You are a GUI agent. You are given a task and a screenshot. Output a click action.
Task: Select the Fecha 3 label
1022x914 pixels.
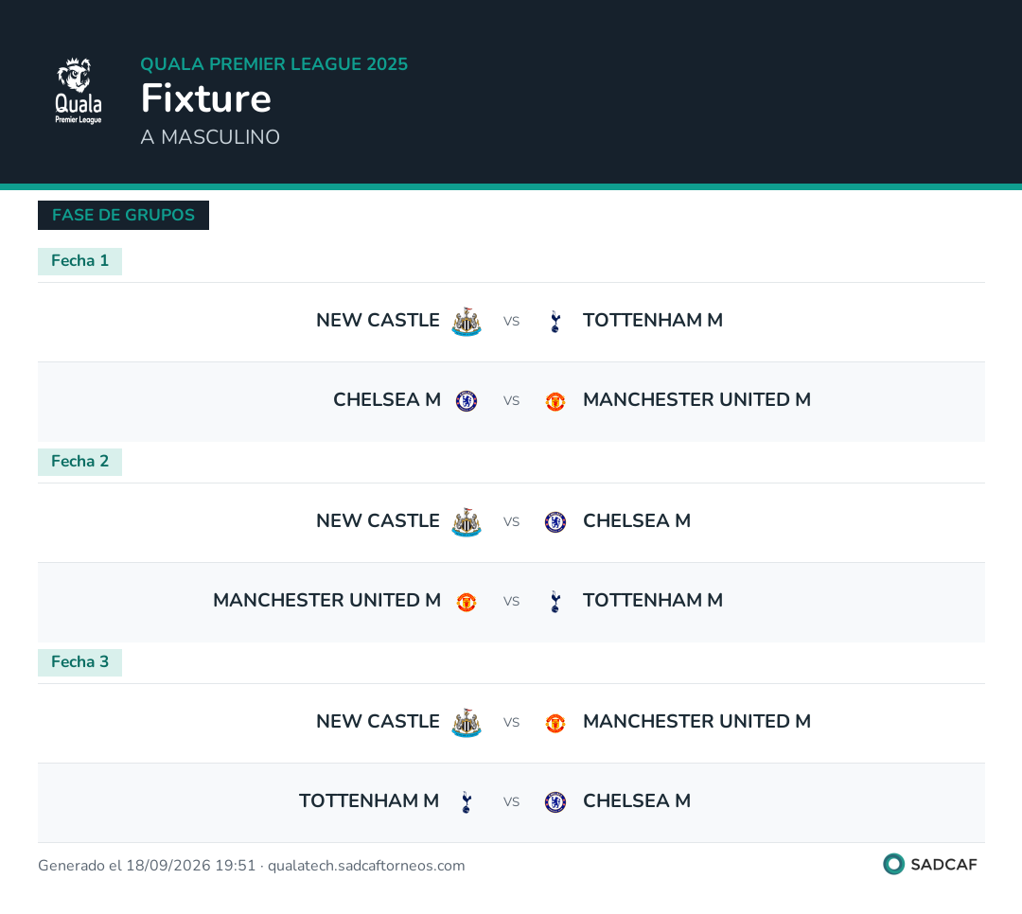pos(79,663)
